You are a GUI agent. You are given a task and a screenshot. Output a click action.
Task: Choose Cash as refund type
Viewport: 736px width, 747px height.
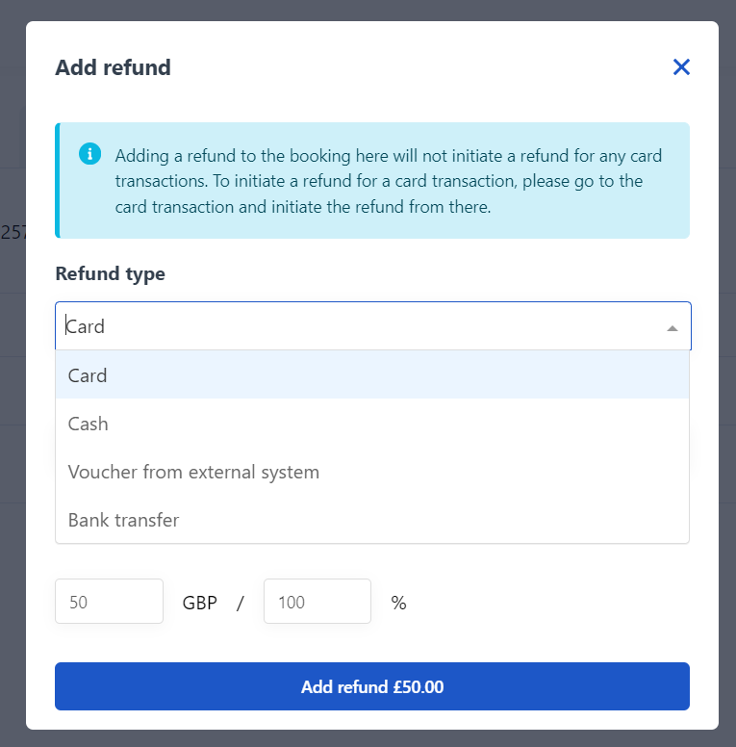click(x=372, y=424)
